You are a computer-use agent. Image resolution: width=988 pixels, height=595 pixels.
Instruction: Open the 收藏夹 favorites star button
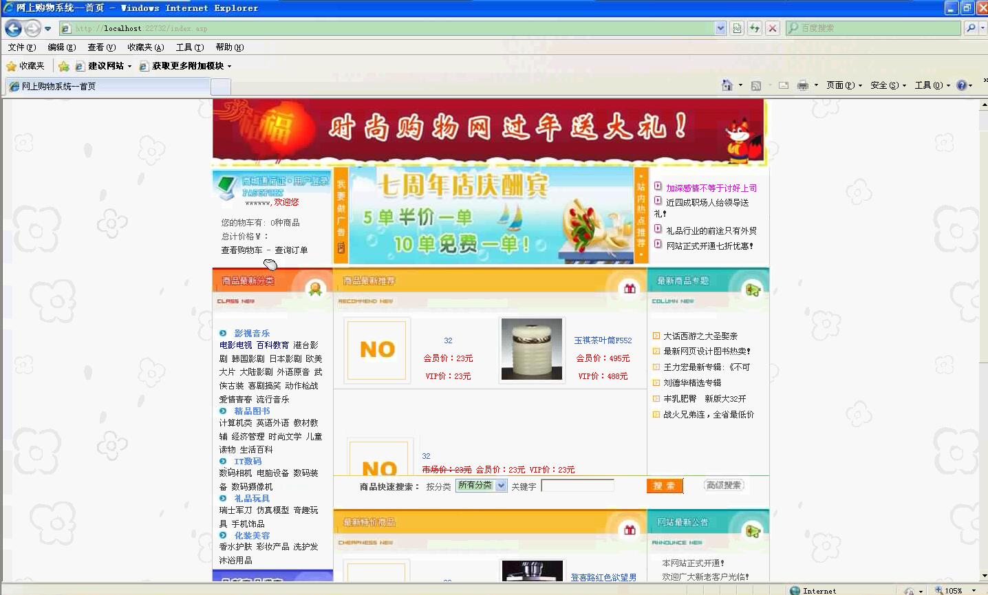tap(25, 66)
